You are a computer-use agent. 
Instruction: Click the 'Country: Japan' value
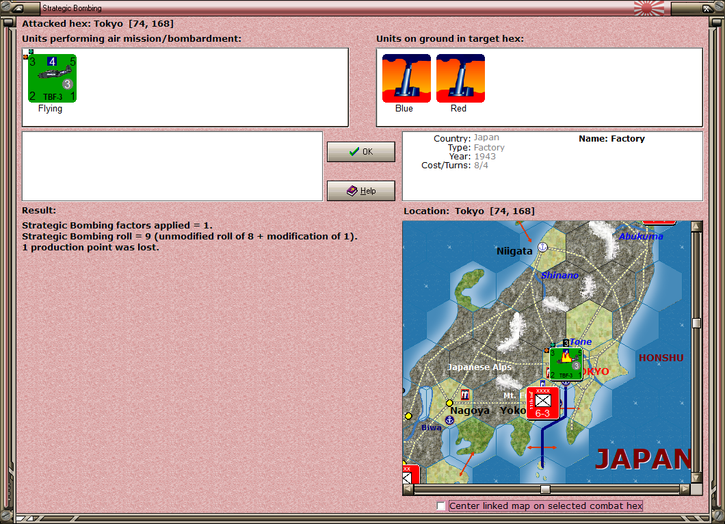tap(486, 137)
